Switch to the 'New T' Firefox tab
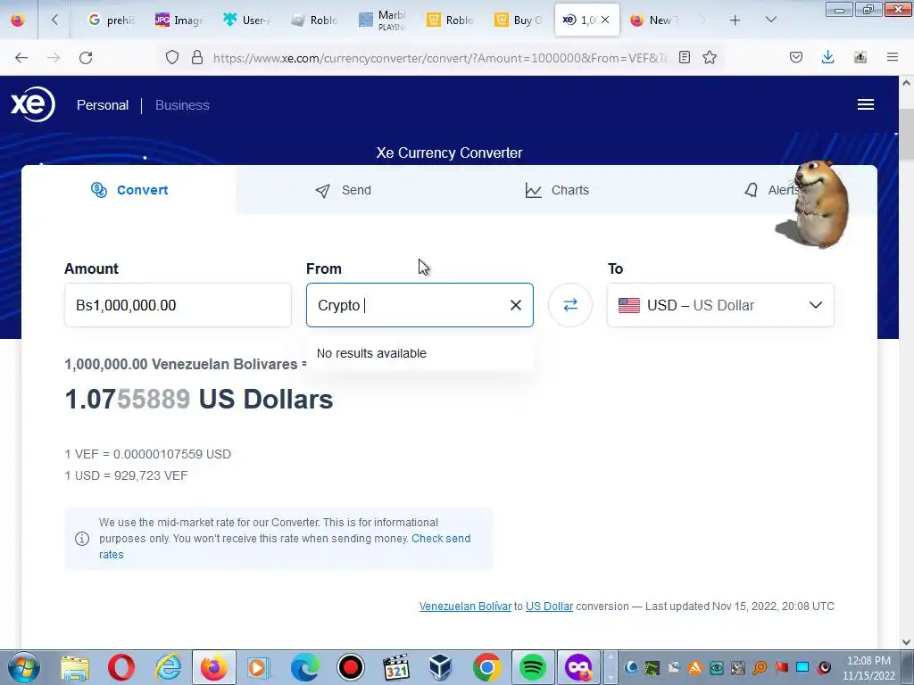Viewport: 914px width, 685px height. [x=652, y=21]
